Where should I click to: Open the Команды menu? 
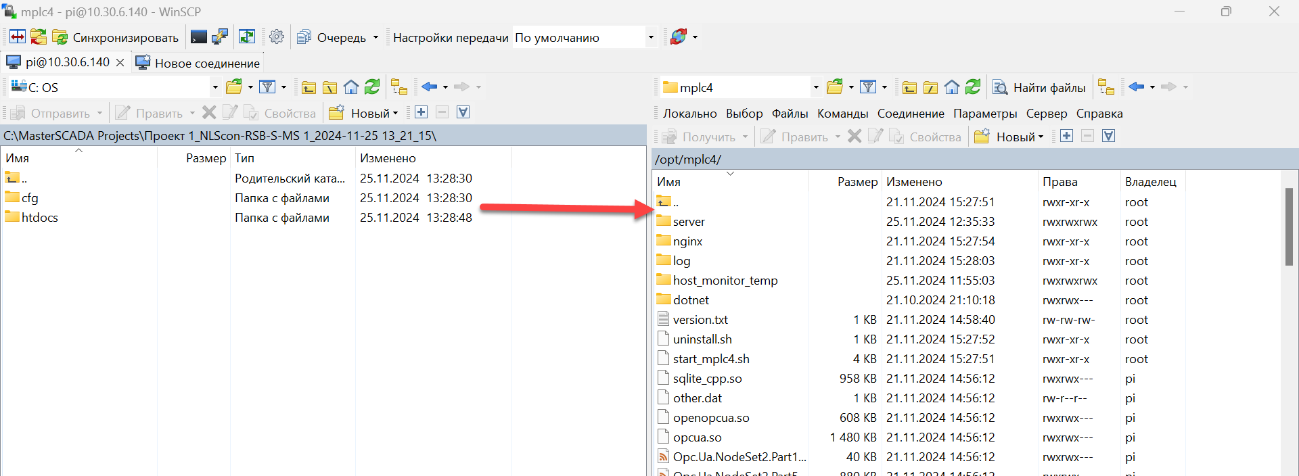point(843,114)
